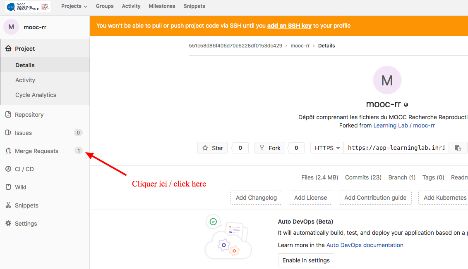Open the Groups menu item
Viewport: 468px width, 269px height.
point(105,6)
